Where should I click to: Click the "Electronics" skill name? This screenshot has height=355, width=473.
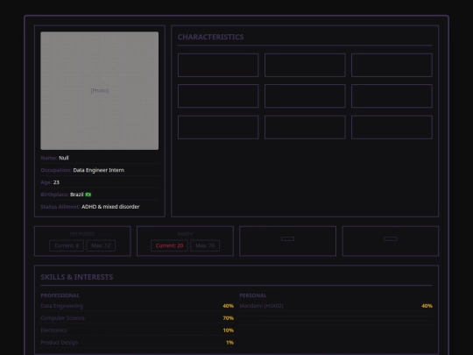click(x=53, y=330)
